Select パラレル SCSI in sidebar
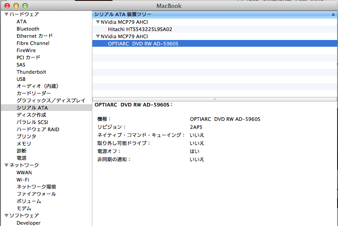The width and height of the screenshot is (338, 226). (32, 122)
